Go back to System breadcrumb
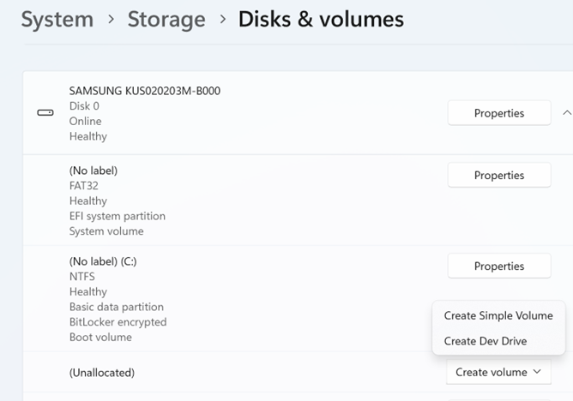Viewport: 573px width, 401px height. tap(57, 19)
